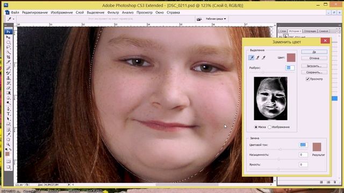Select the Hand tool
Image resolution: width=344 pixels, height=193 pixels.
pyautogui.click(x=9, y=139)
